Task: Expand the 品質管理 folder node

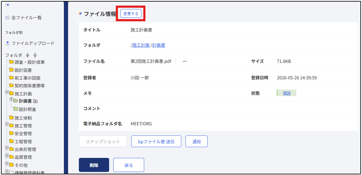Action: click(7, 156)
